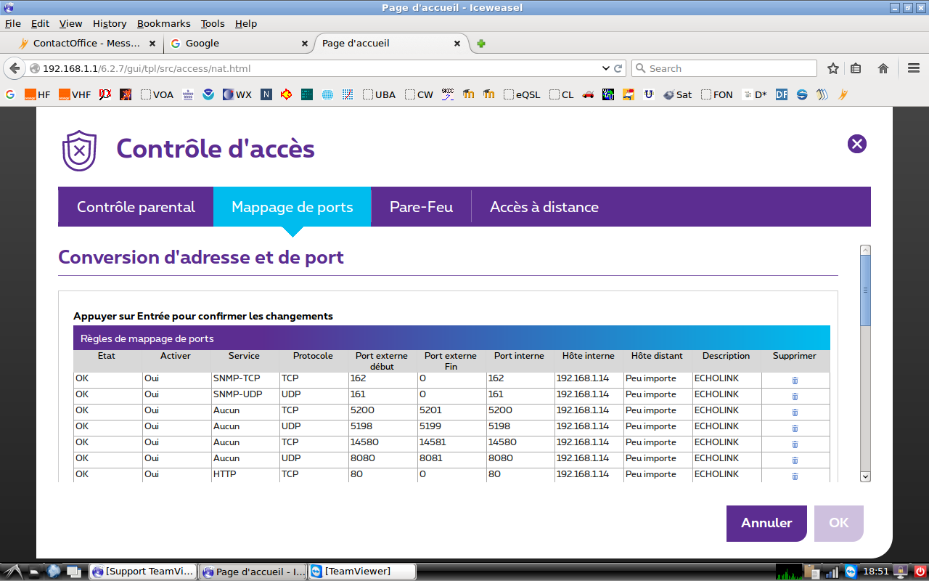The height and width of the screenshot is (581, 929).
Task: Go to the browser home page
Action: tap(883, 68)
